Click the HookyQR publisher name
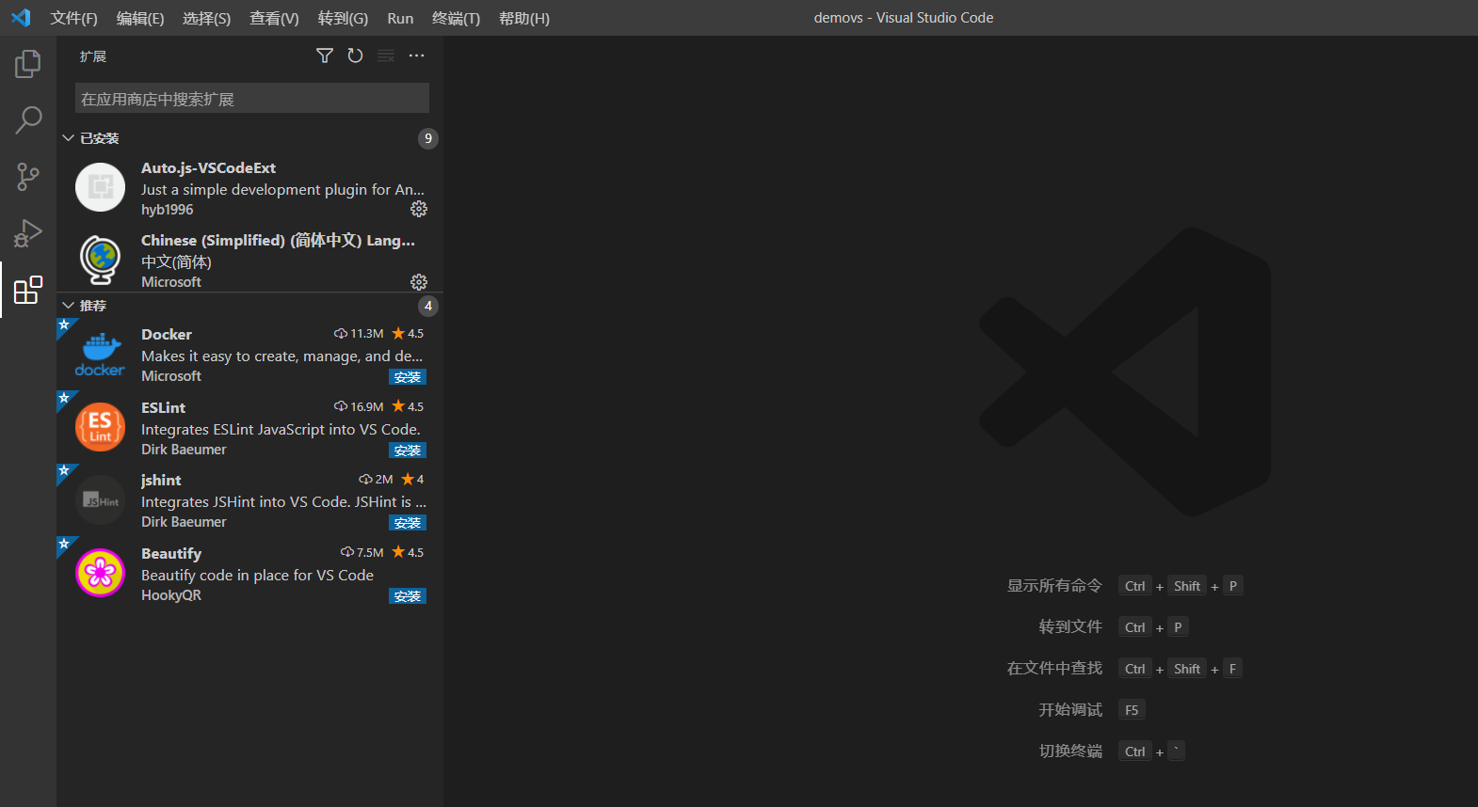The height and width of the screenshot is (807, 1478). pyautogui.click(x=171, y=595)
